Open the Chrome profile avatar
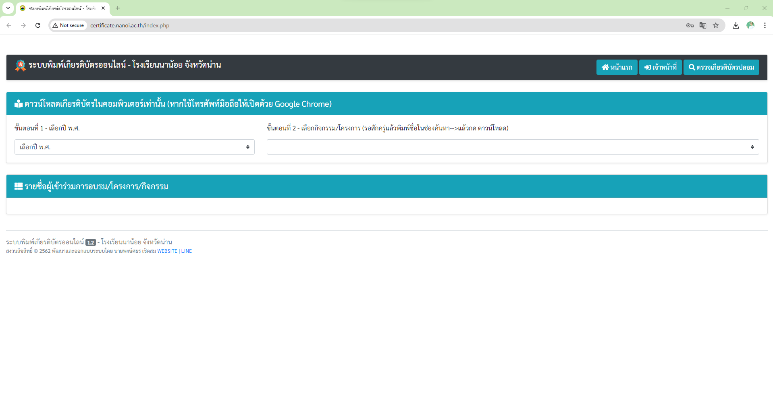Viewport: 773px width, 413px height. tap(750, 25)
